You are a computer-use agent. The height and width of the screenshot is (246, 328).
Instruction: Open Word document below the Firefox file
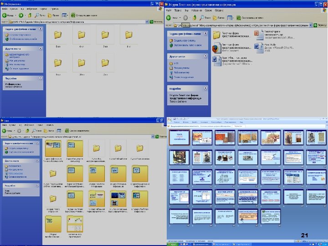(216, 61)
